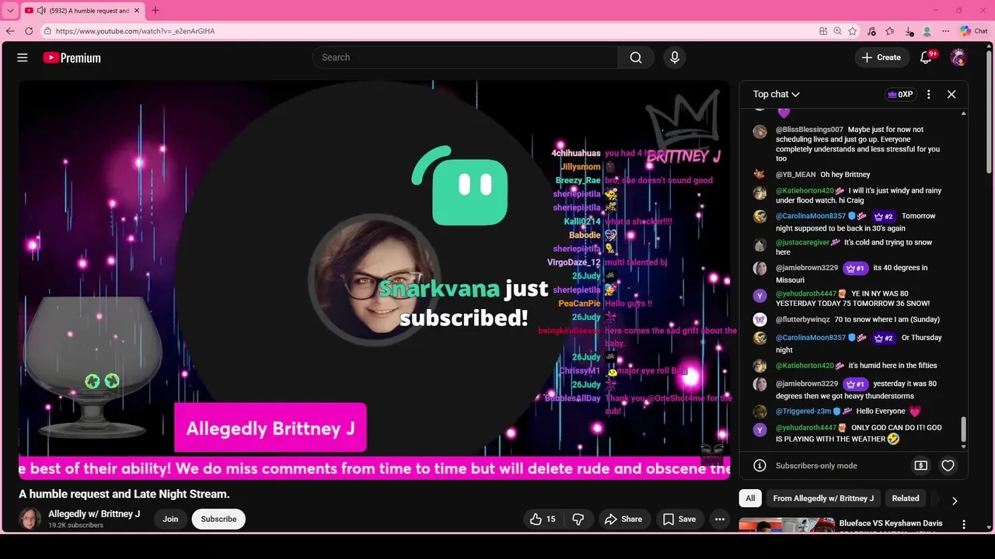Click video title A humble request
The image size is (995, 559).
coord(124,494)
